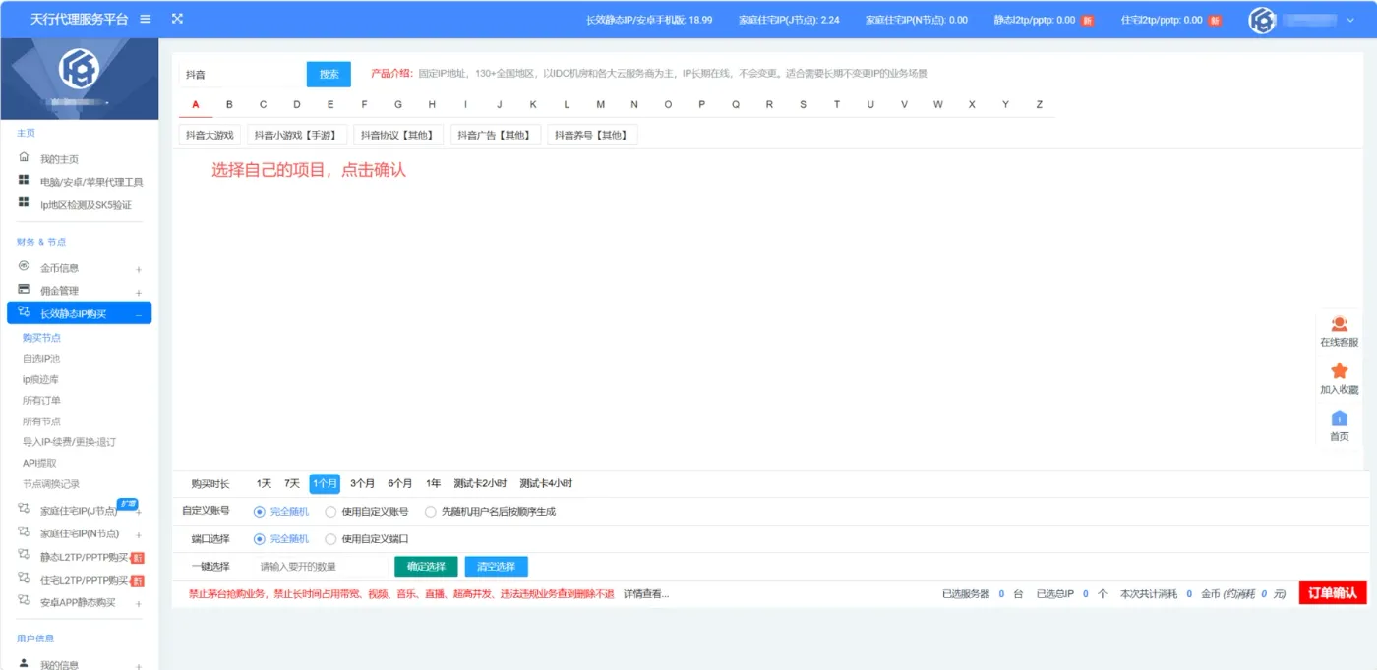Choose 先随机用户名后按顺序生成 radio option
This screenshot has width=1377, height=670.
431,512
